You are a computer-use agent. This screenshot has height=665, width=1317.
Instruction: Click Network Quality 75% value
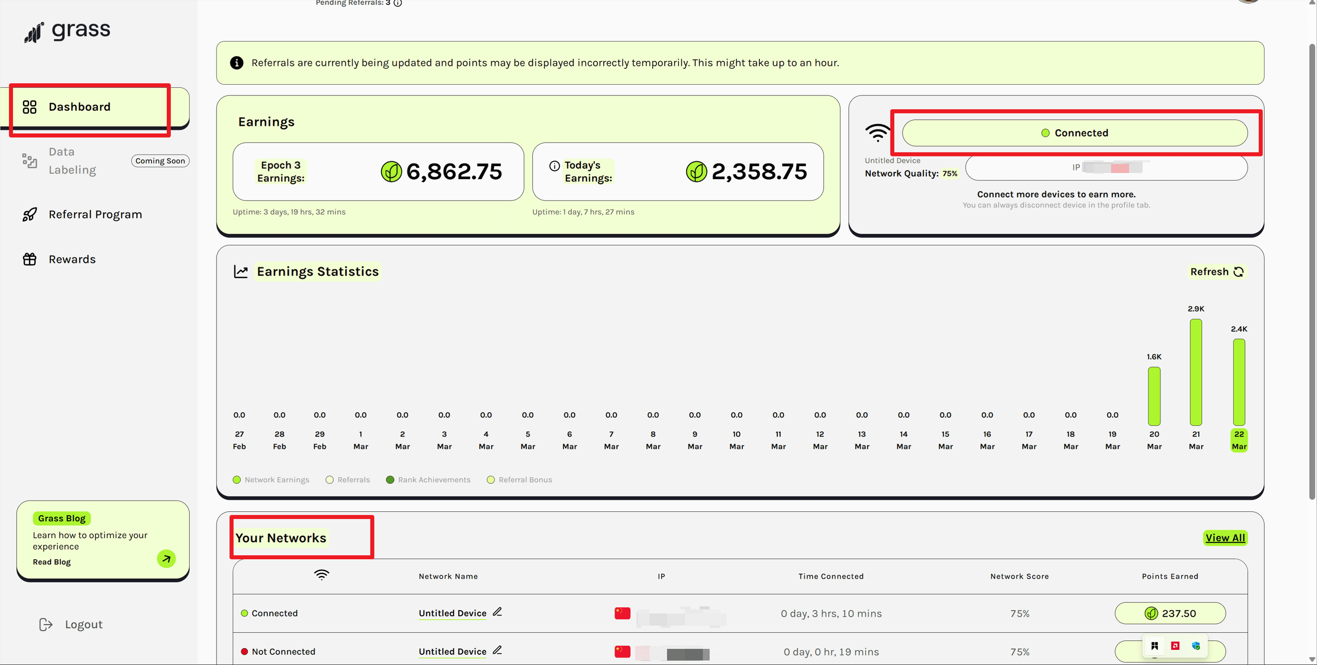click(950, 174)
